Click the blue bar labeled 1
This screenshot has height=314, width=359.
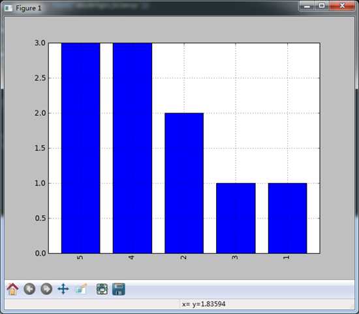click(x=288, y=218)
